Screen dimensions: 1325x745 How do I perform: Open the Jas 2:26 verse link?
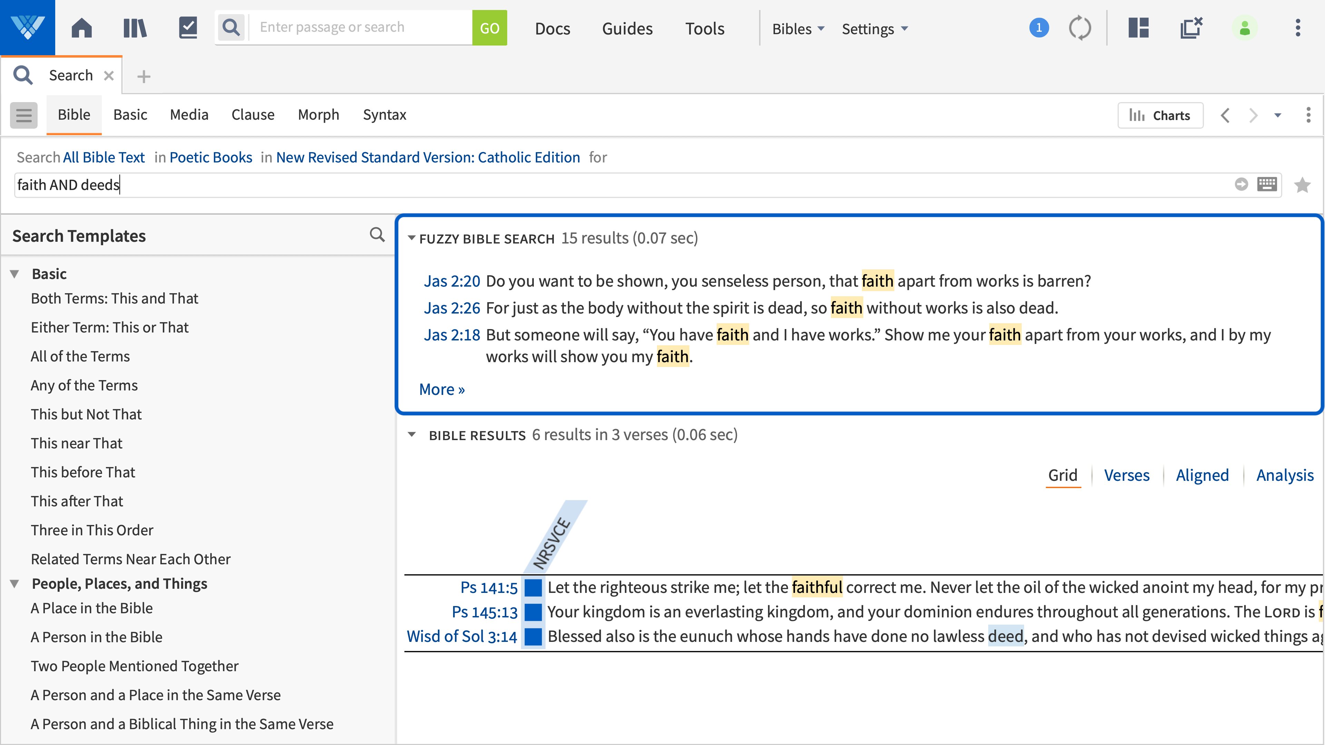(x=452, y=308)
